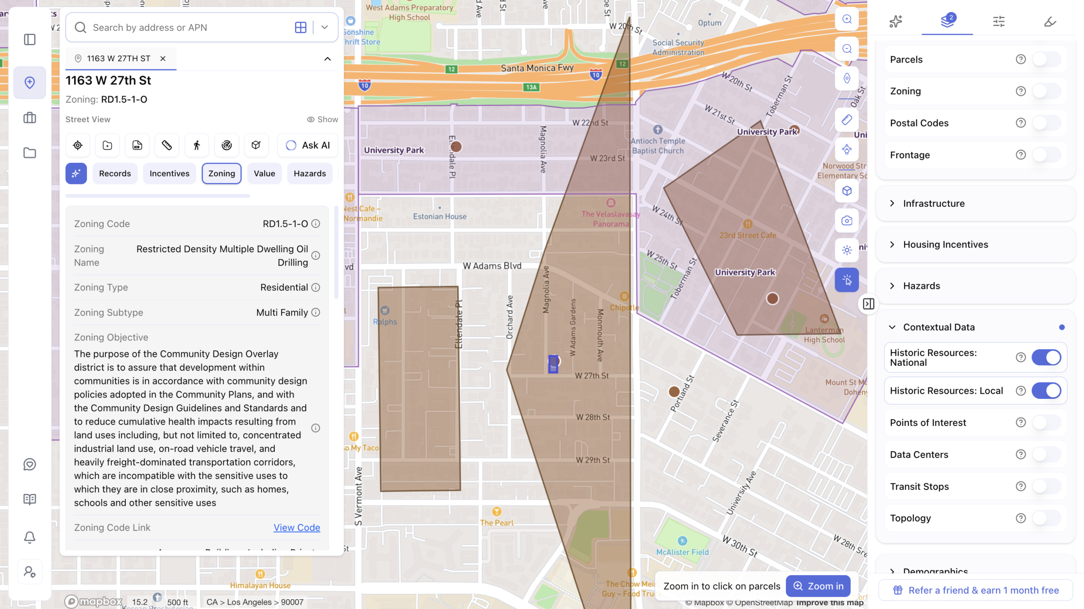Open the sliders filters tab in right panel

pos(999,21)
